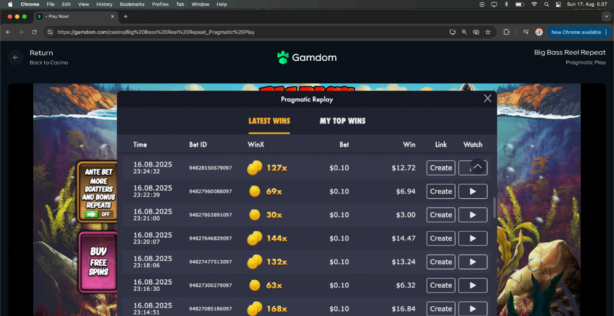This screenshot has height=316, width=614.
Task: Click the Gamdom logo
Action: (x=307, y=58)
